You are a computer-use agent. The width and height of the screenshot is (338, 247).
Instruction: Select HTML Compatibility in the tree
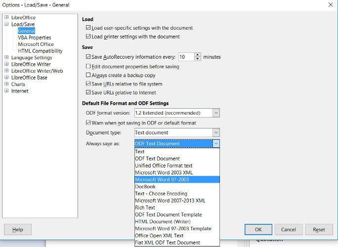click(x=40, y=51)
